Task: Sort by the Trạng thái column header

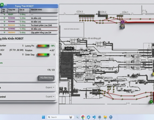Action: coord(13,10)
